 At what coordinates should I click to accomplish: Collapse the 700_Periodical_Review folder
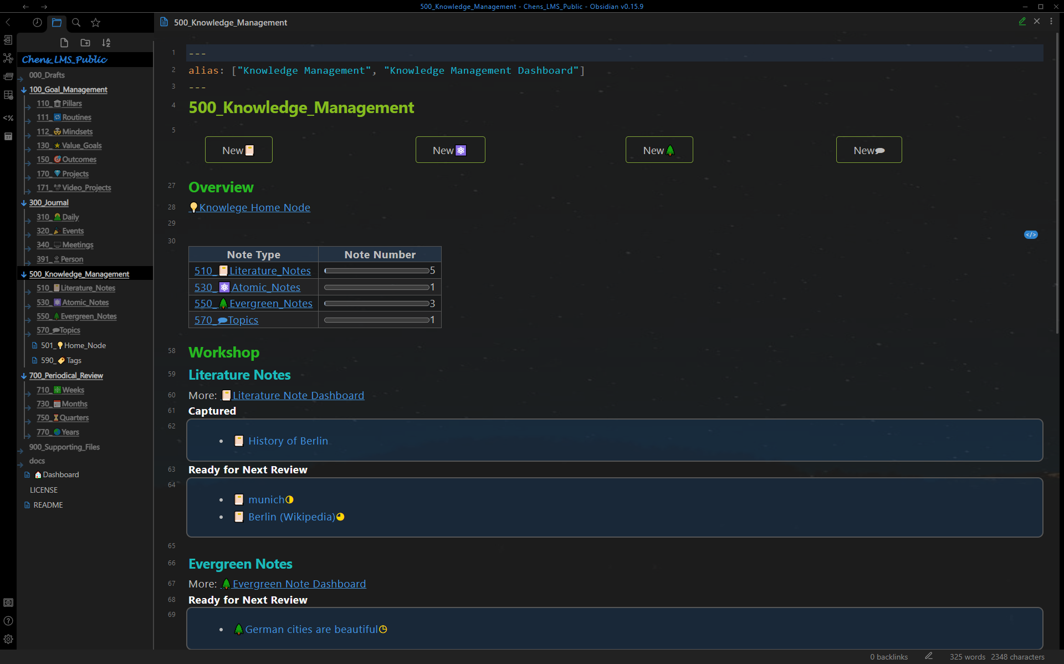tap(24, 376)
